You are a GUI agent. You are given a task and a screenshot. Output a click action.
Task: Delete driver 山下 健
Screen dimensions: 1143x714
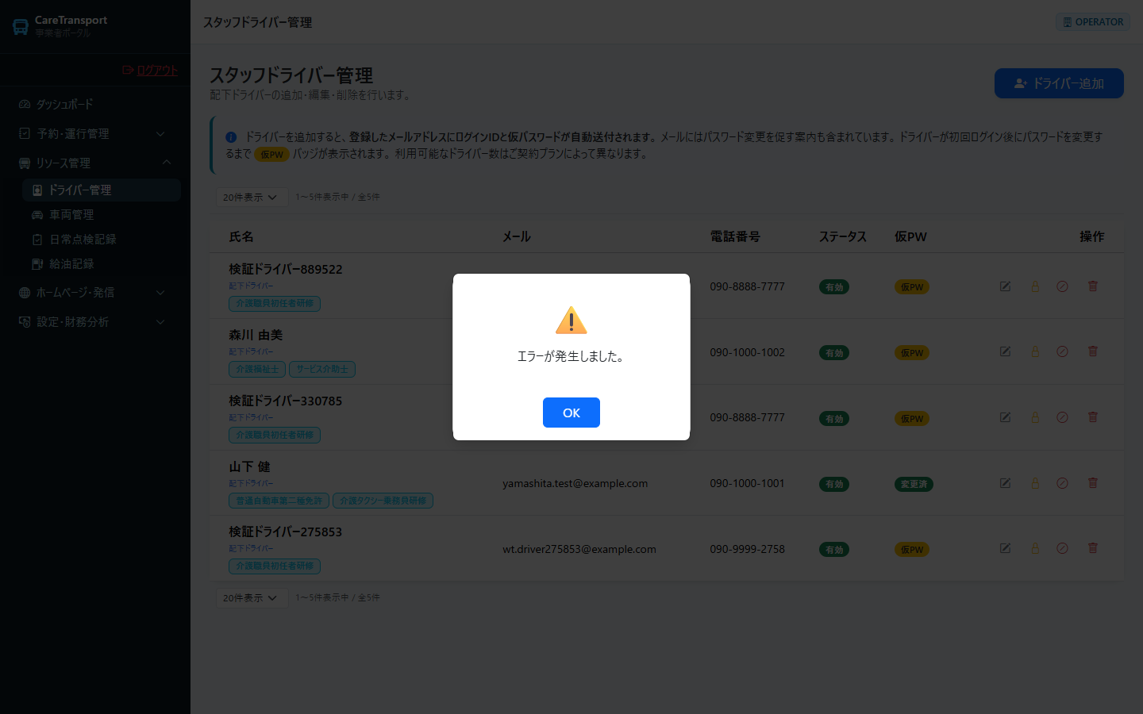pyautogui.click(x=1093, y=483)
